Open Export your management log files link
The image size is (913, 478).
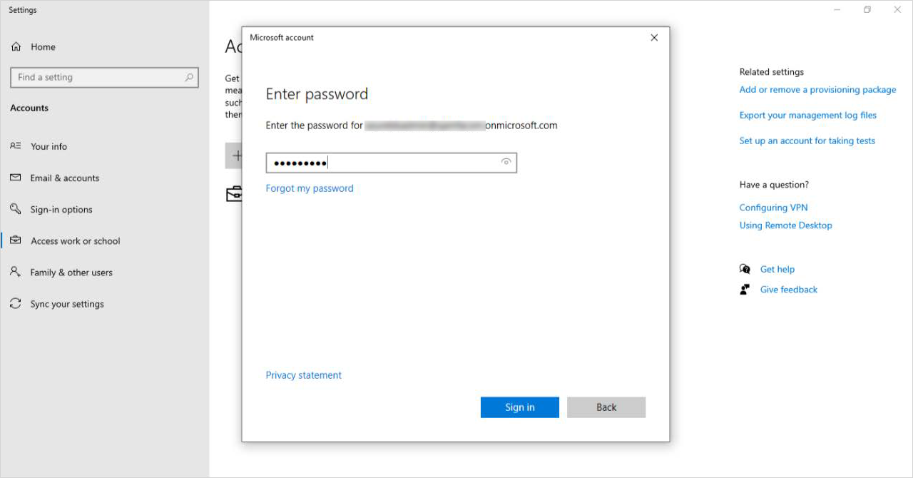[807, 116]
